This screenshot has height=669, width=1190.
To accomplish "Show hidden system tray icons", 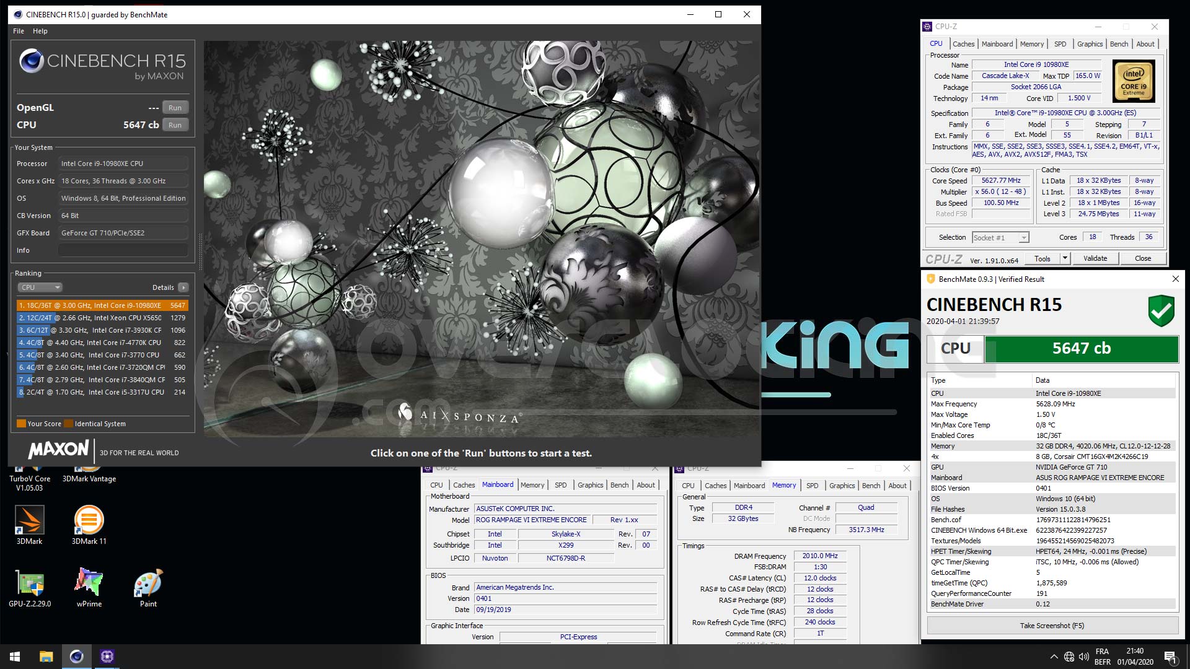I will pos(1054,657).
